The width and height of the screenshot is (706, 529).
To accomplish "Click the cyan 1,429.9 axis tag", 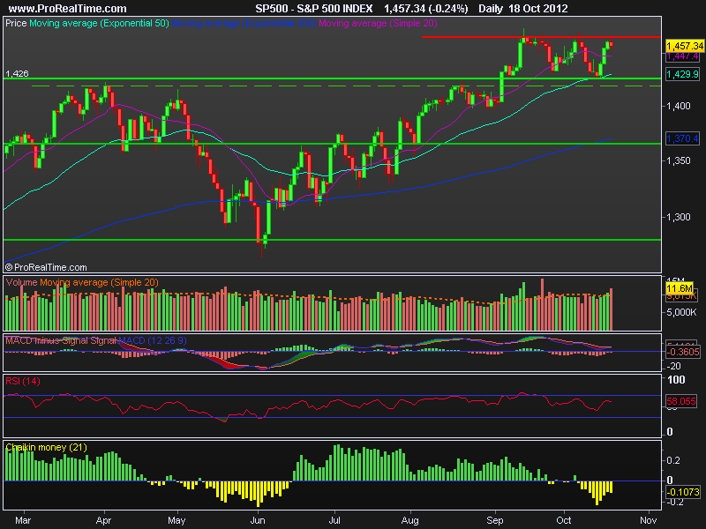I will pos(682,74).
